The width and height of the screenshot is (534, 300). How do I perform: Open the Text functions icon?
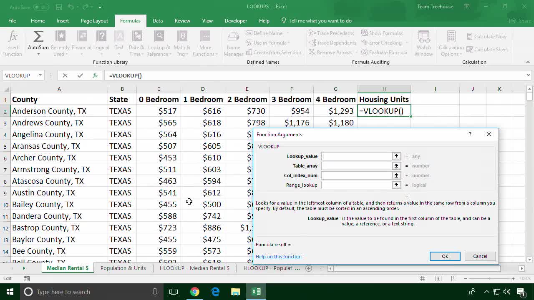point(119,37)
